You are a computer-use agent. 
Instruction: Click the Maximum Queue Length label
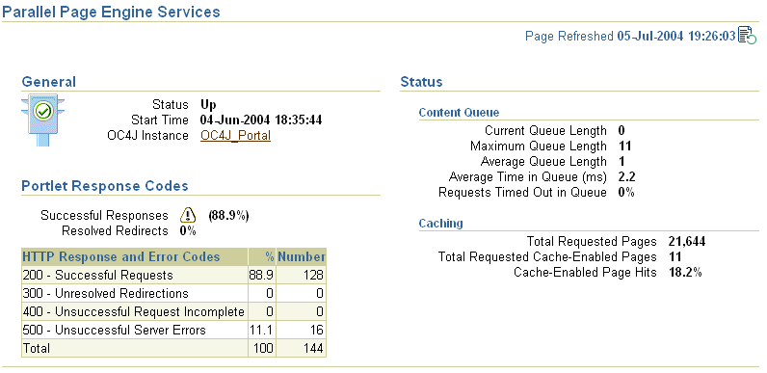pos(539,147)
